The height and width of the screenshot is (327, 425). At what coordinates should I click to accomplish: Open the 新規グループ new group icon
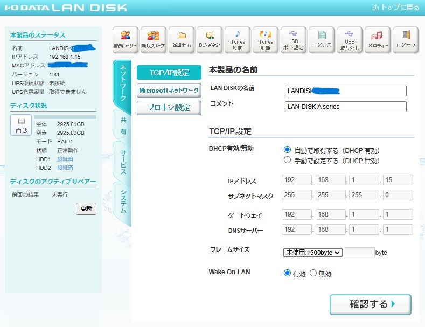(154, 40)
